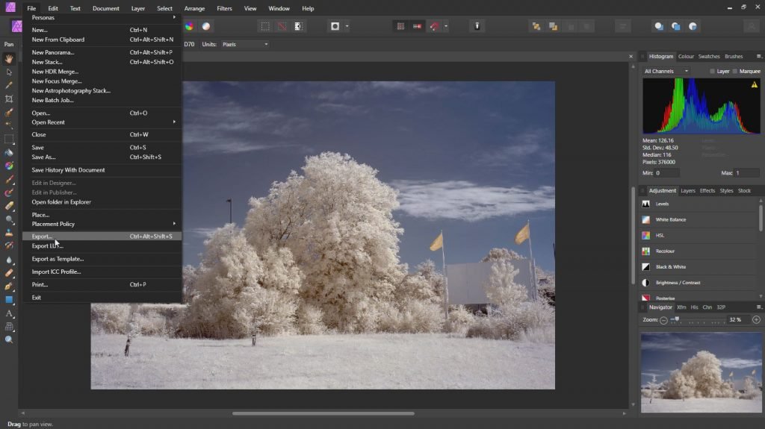Click the account icon in the toolbar
The height and width of the screenshot is (429, 765).
pos(752,26)
